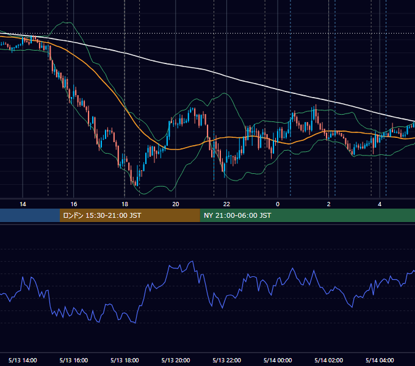Viewport: 415px width, 366px height.
Task: Click the "18" hour label on price chart axis
Action: pos(125,204)
